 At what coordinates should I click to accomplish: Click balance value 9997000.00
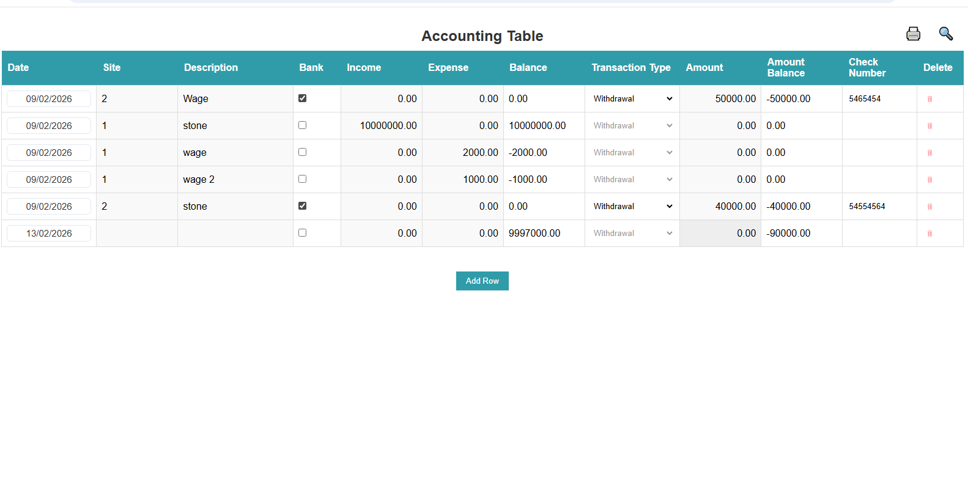534,233
